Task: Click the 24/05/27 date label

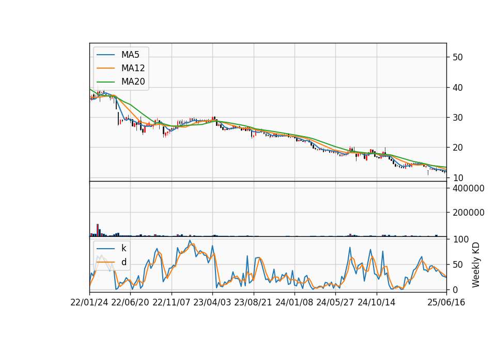Action: (x=335, y=302)
